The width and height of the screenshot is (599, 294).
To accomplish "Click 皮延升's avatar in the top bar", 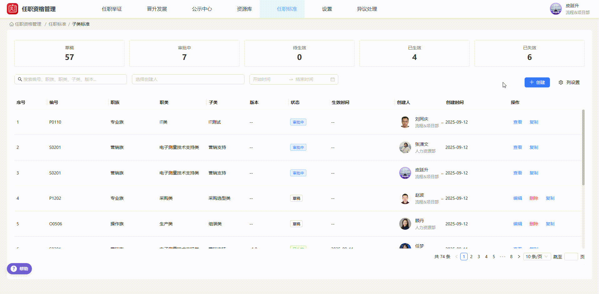I will 556,9.
